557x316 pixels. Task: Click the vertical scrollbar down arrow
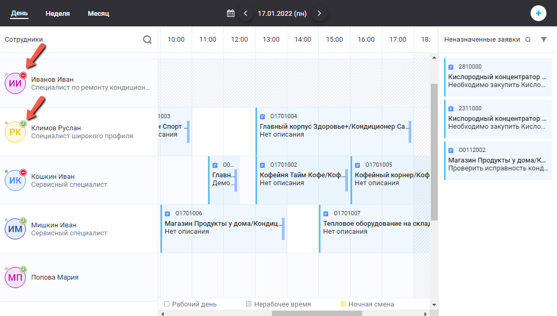pyautogui.click(x=434, y=304)
